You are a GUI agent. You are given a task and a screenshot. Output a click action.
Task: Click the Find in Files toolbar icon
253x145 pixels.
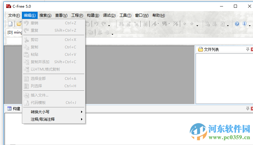(145, 24)
